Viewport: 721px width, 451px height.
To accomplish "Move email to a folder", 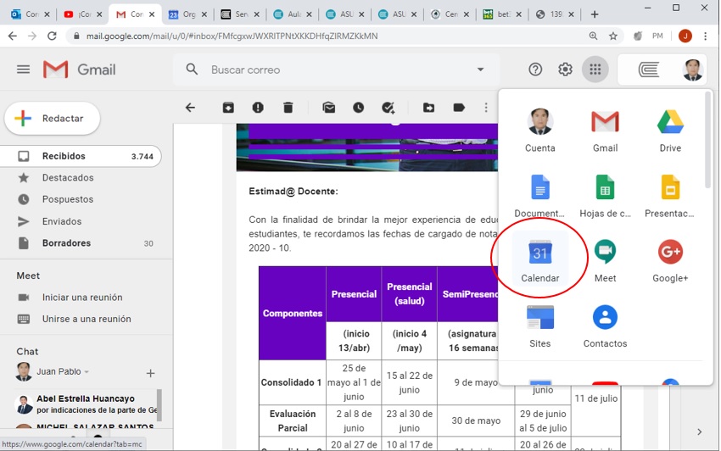I will pos(428,108).
